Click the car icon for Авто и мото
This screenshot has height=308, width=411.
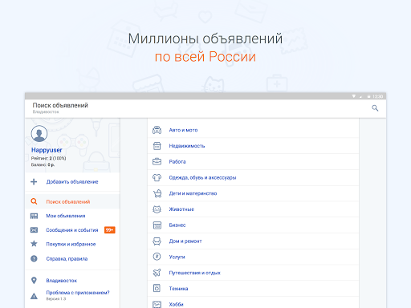point(157,130)
